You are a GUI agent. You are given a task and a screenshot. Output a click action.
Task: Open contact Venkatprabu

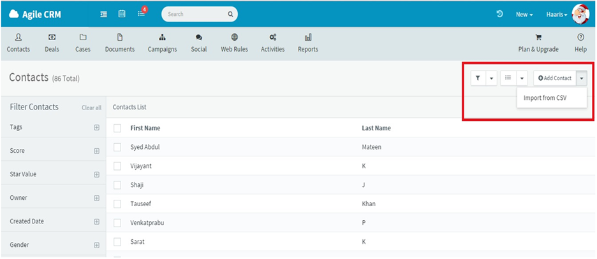pyautogui.click(x=147, y=223)
